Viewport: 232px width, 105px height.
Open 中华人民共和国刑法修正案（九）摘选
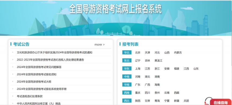[x=39, y=103]
